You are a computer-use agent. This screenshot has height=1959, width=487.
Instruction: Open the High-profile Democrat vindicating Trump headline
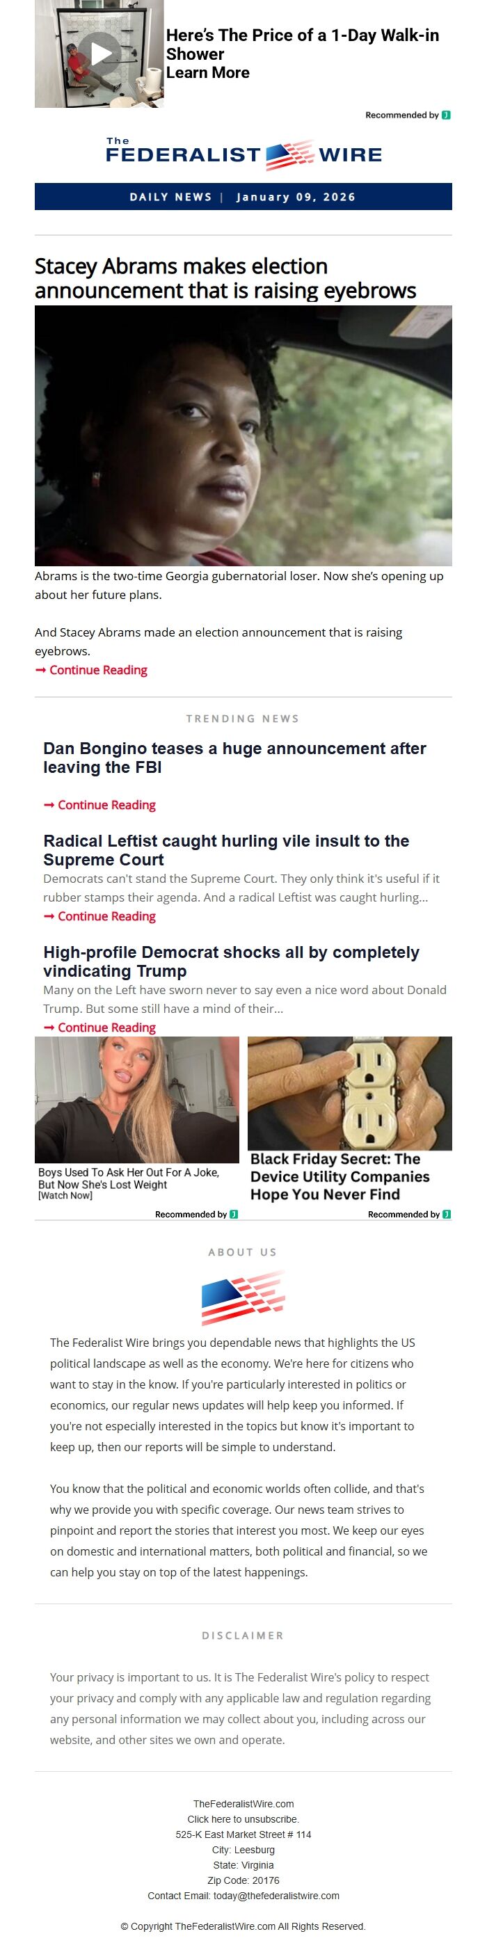pyautogui.click(x=231, y=961)
